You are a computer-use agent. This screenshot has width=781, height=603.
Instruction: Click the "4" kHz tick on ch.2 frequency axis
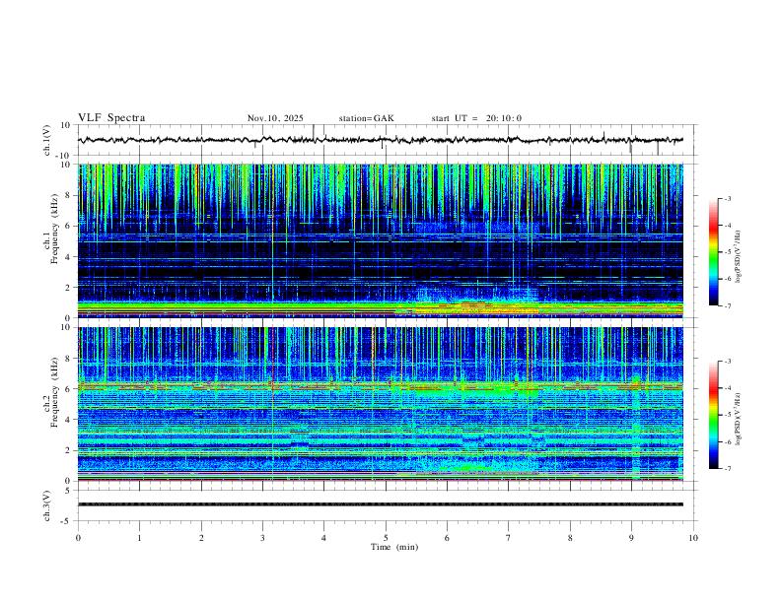(x=69, y=420)
